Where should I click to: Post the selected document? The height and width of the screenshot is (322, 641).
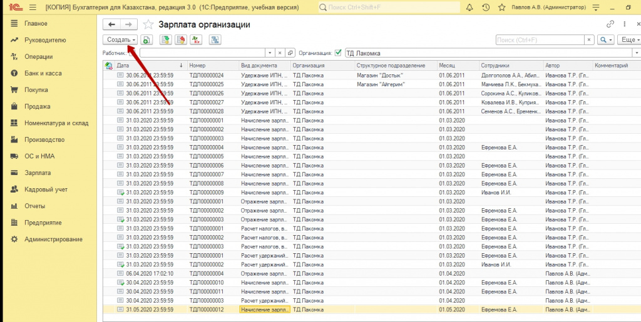[165, 39]
